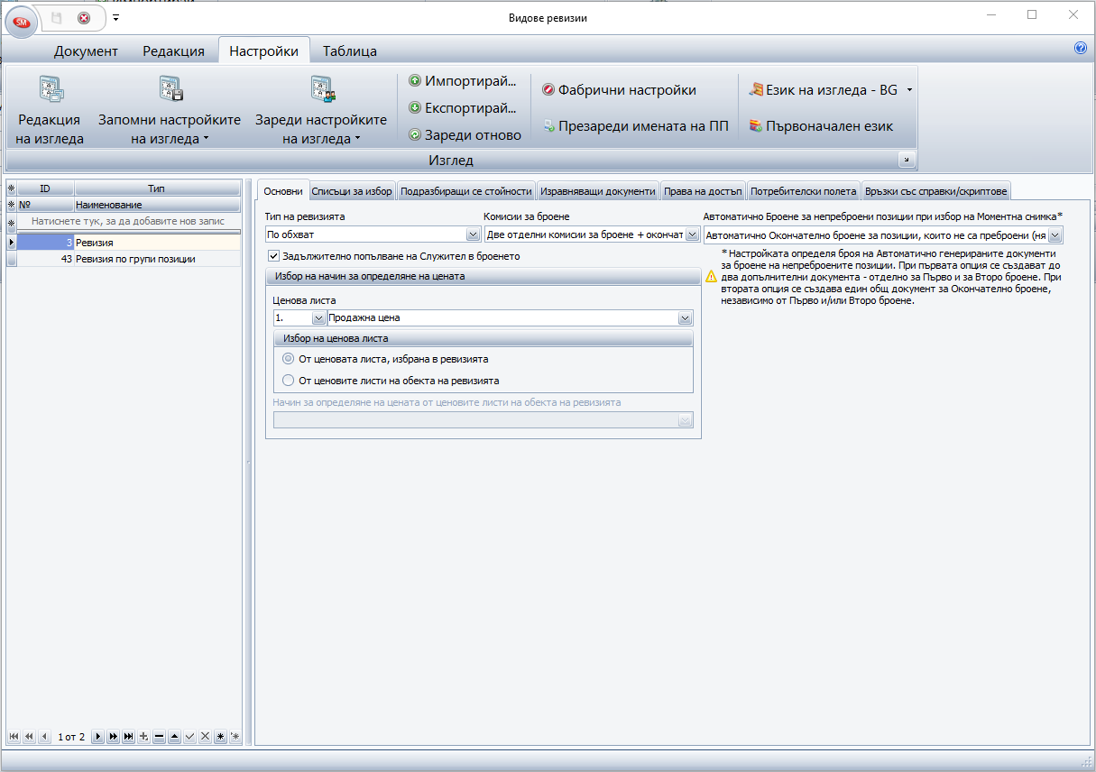Open Комисии за броене dropdown

[x=692, y=234]
